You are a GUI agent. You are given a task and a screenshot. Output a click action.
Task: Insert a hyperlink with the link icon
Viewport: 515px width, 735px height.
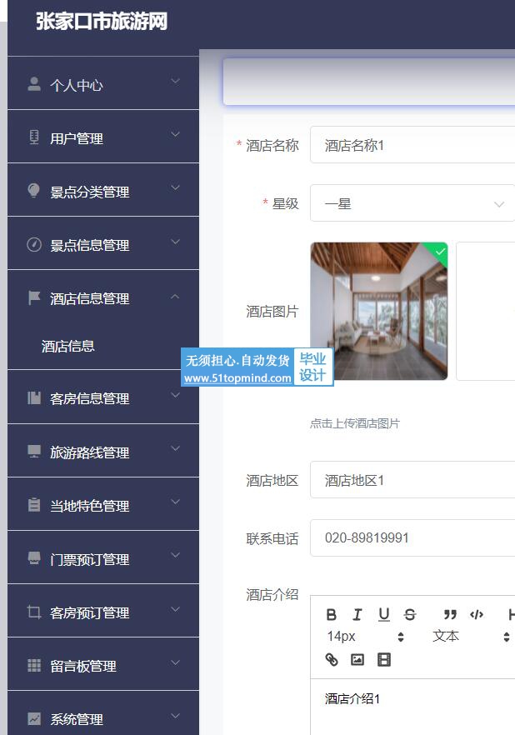point(332,659)
